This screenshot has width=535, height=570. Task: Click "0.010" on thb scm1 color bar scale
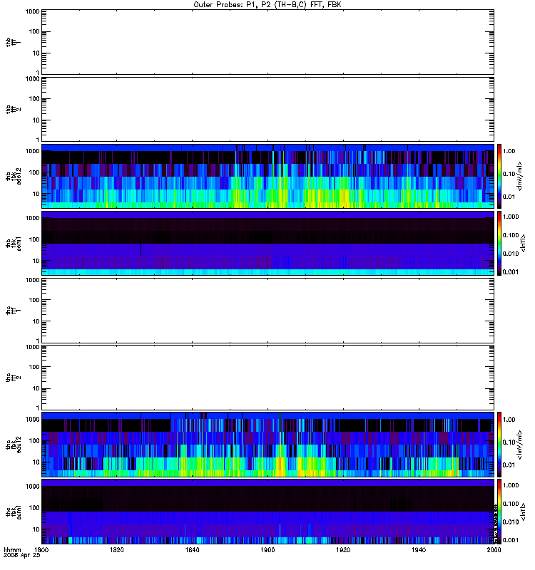[511, 254]
